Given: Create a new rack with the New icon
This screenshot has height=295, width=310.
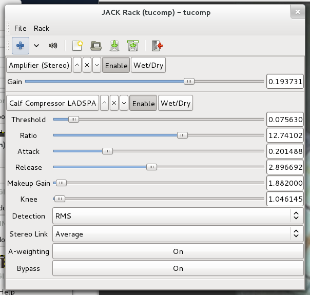Looking at the screenshot, I should (x=77, y=46).
